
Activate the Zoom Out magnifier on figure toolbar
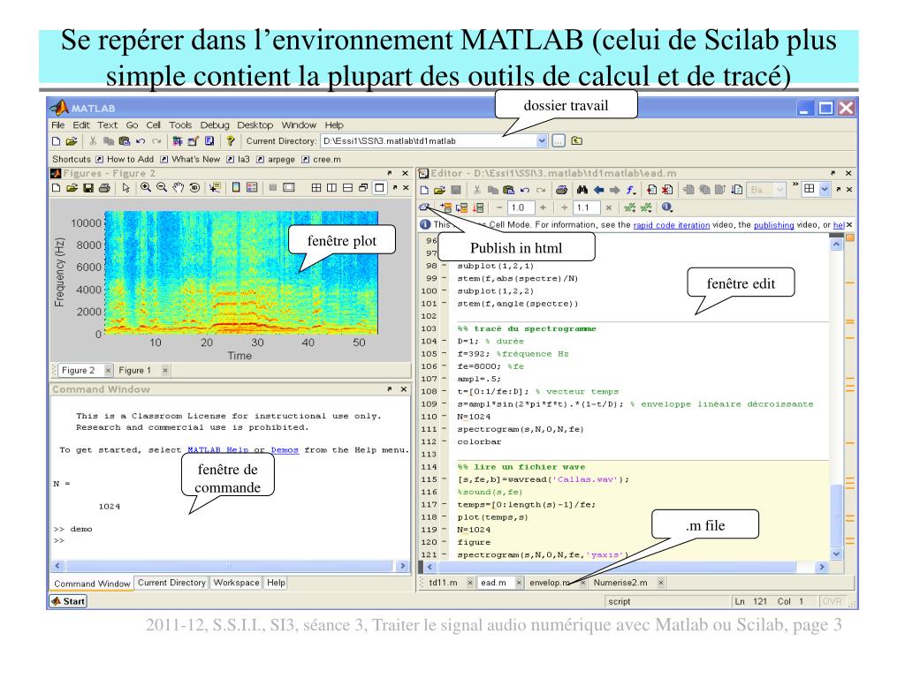click(x=162, y=187)
